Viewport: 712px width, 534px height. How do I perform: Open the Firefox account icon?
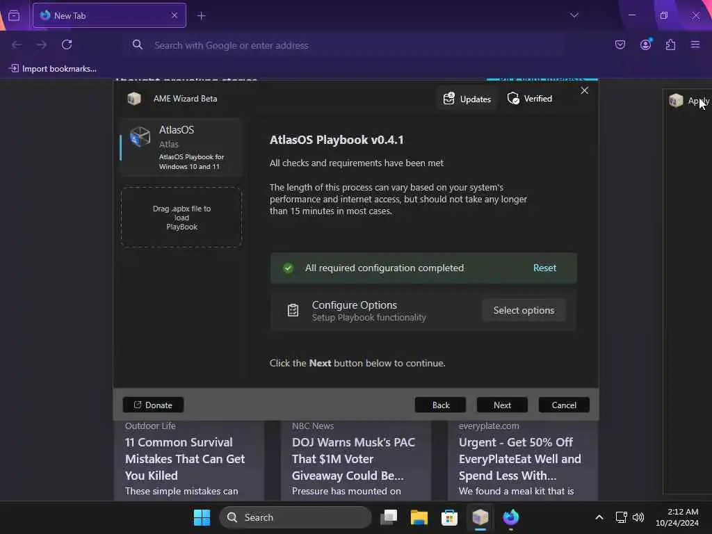click(646, 44)
